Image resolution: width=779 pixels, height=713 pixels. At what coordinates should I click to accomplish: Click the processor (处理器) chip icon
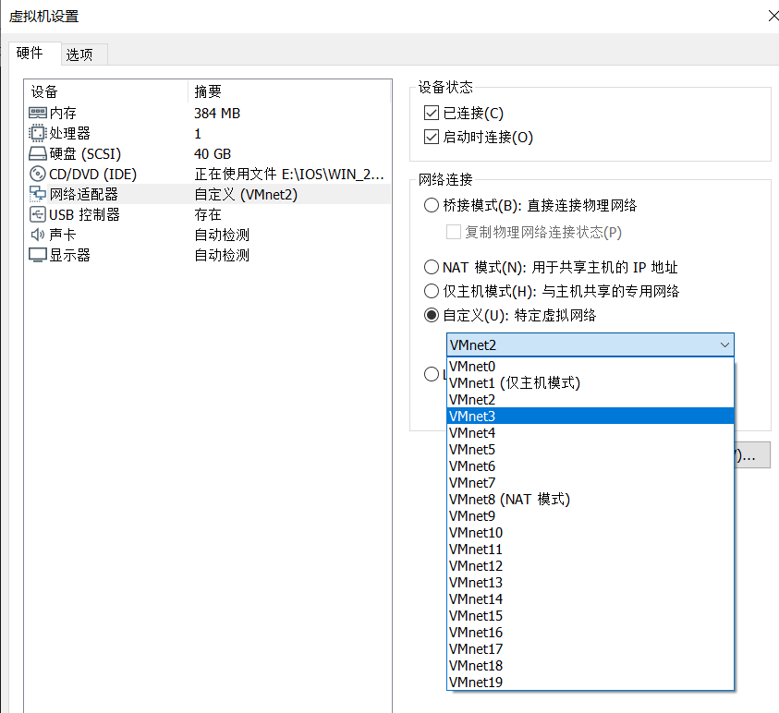pyautogui.click(x=38, y=133)
